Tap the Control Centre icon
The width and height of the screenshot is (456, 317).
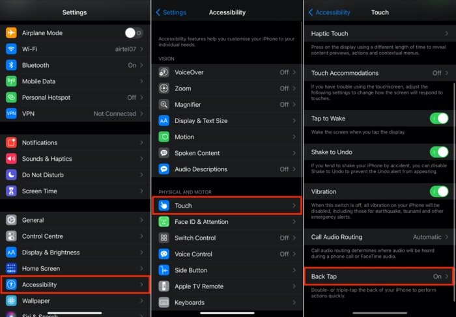[x=11, y=236]
